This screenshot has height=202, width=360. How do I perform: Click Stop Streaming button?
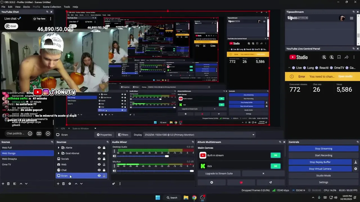pyautogui.click(x=323, y=149)
